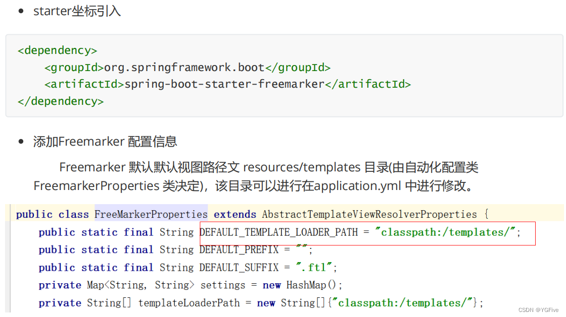Click the bullet item 添加Freemarker 配置信息

point(105,142)
